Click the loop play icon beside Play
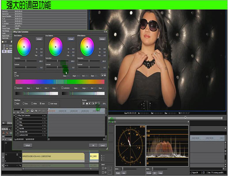Image resolution: width=228 pixels, height=176 pixels. 32,111
